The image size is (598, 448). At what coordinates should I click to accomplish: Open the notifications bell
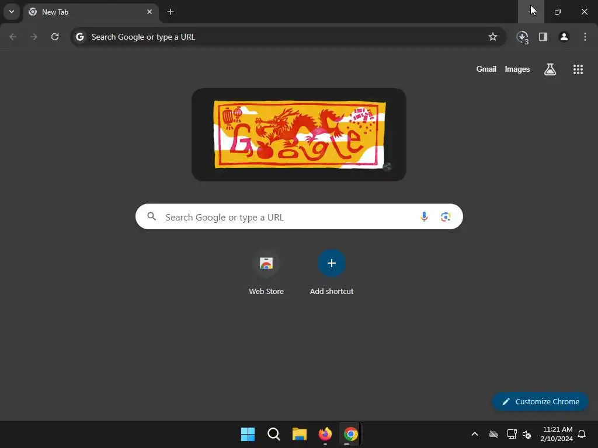click(x=582, y=434)
